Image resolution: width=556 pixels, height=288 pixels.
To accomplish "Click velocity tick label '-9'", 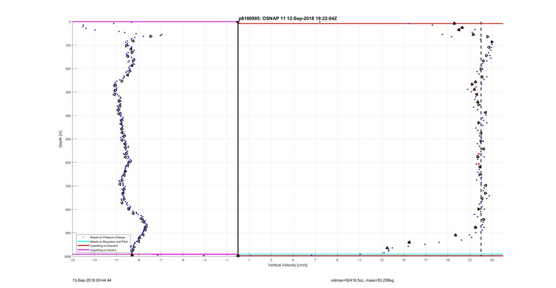I will click(139, 260).
